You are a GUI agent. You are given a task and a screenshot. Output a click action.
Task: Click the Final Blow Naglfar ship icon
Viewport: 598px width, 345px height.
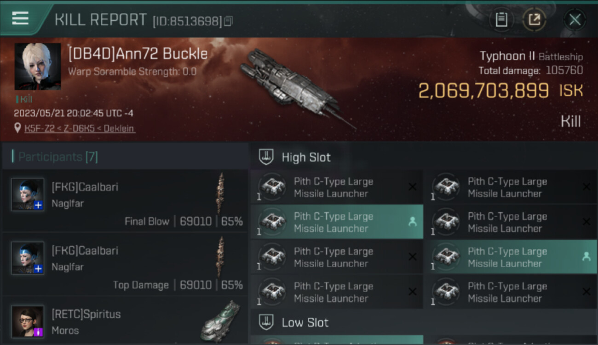tap(221, 193)
